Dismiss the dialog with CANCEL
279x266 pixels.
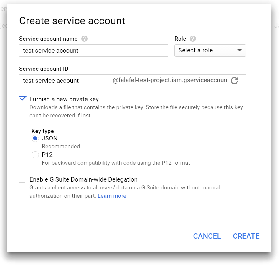[x=207, y=236]
